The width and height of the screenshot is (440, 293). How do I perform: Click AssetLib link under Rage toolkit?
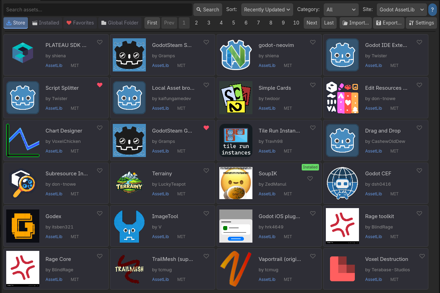point(373,237)
